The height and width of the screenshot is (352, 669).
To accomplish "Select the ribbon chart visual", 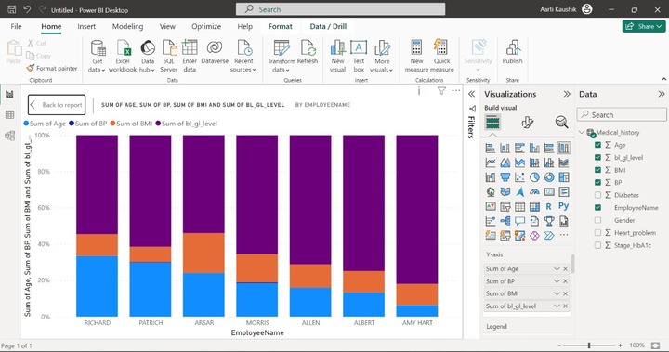I will tap(564, 163).
